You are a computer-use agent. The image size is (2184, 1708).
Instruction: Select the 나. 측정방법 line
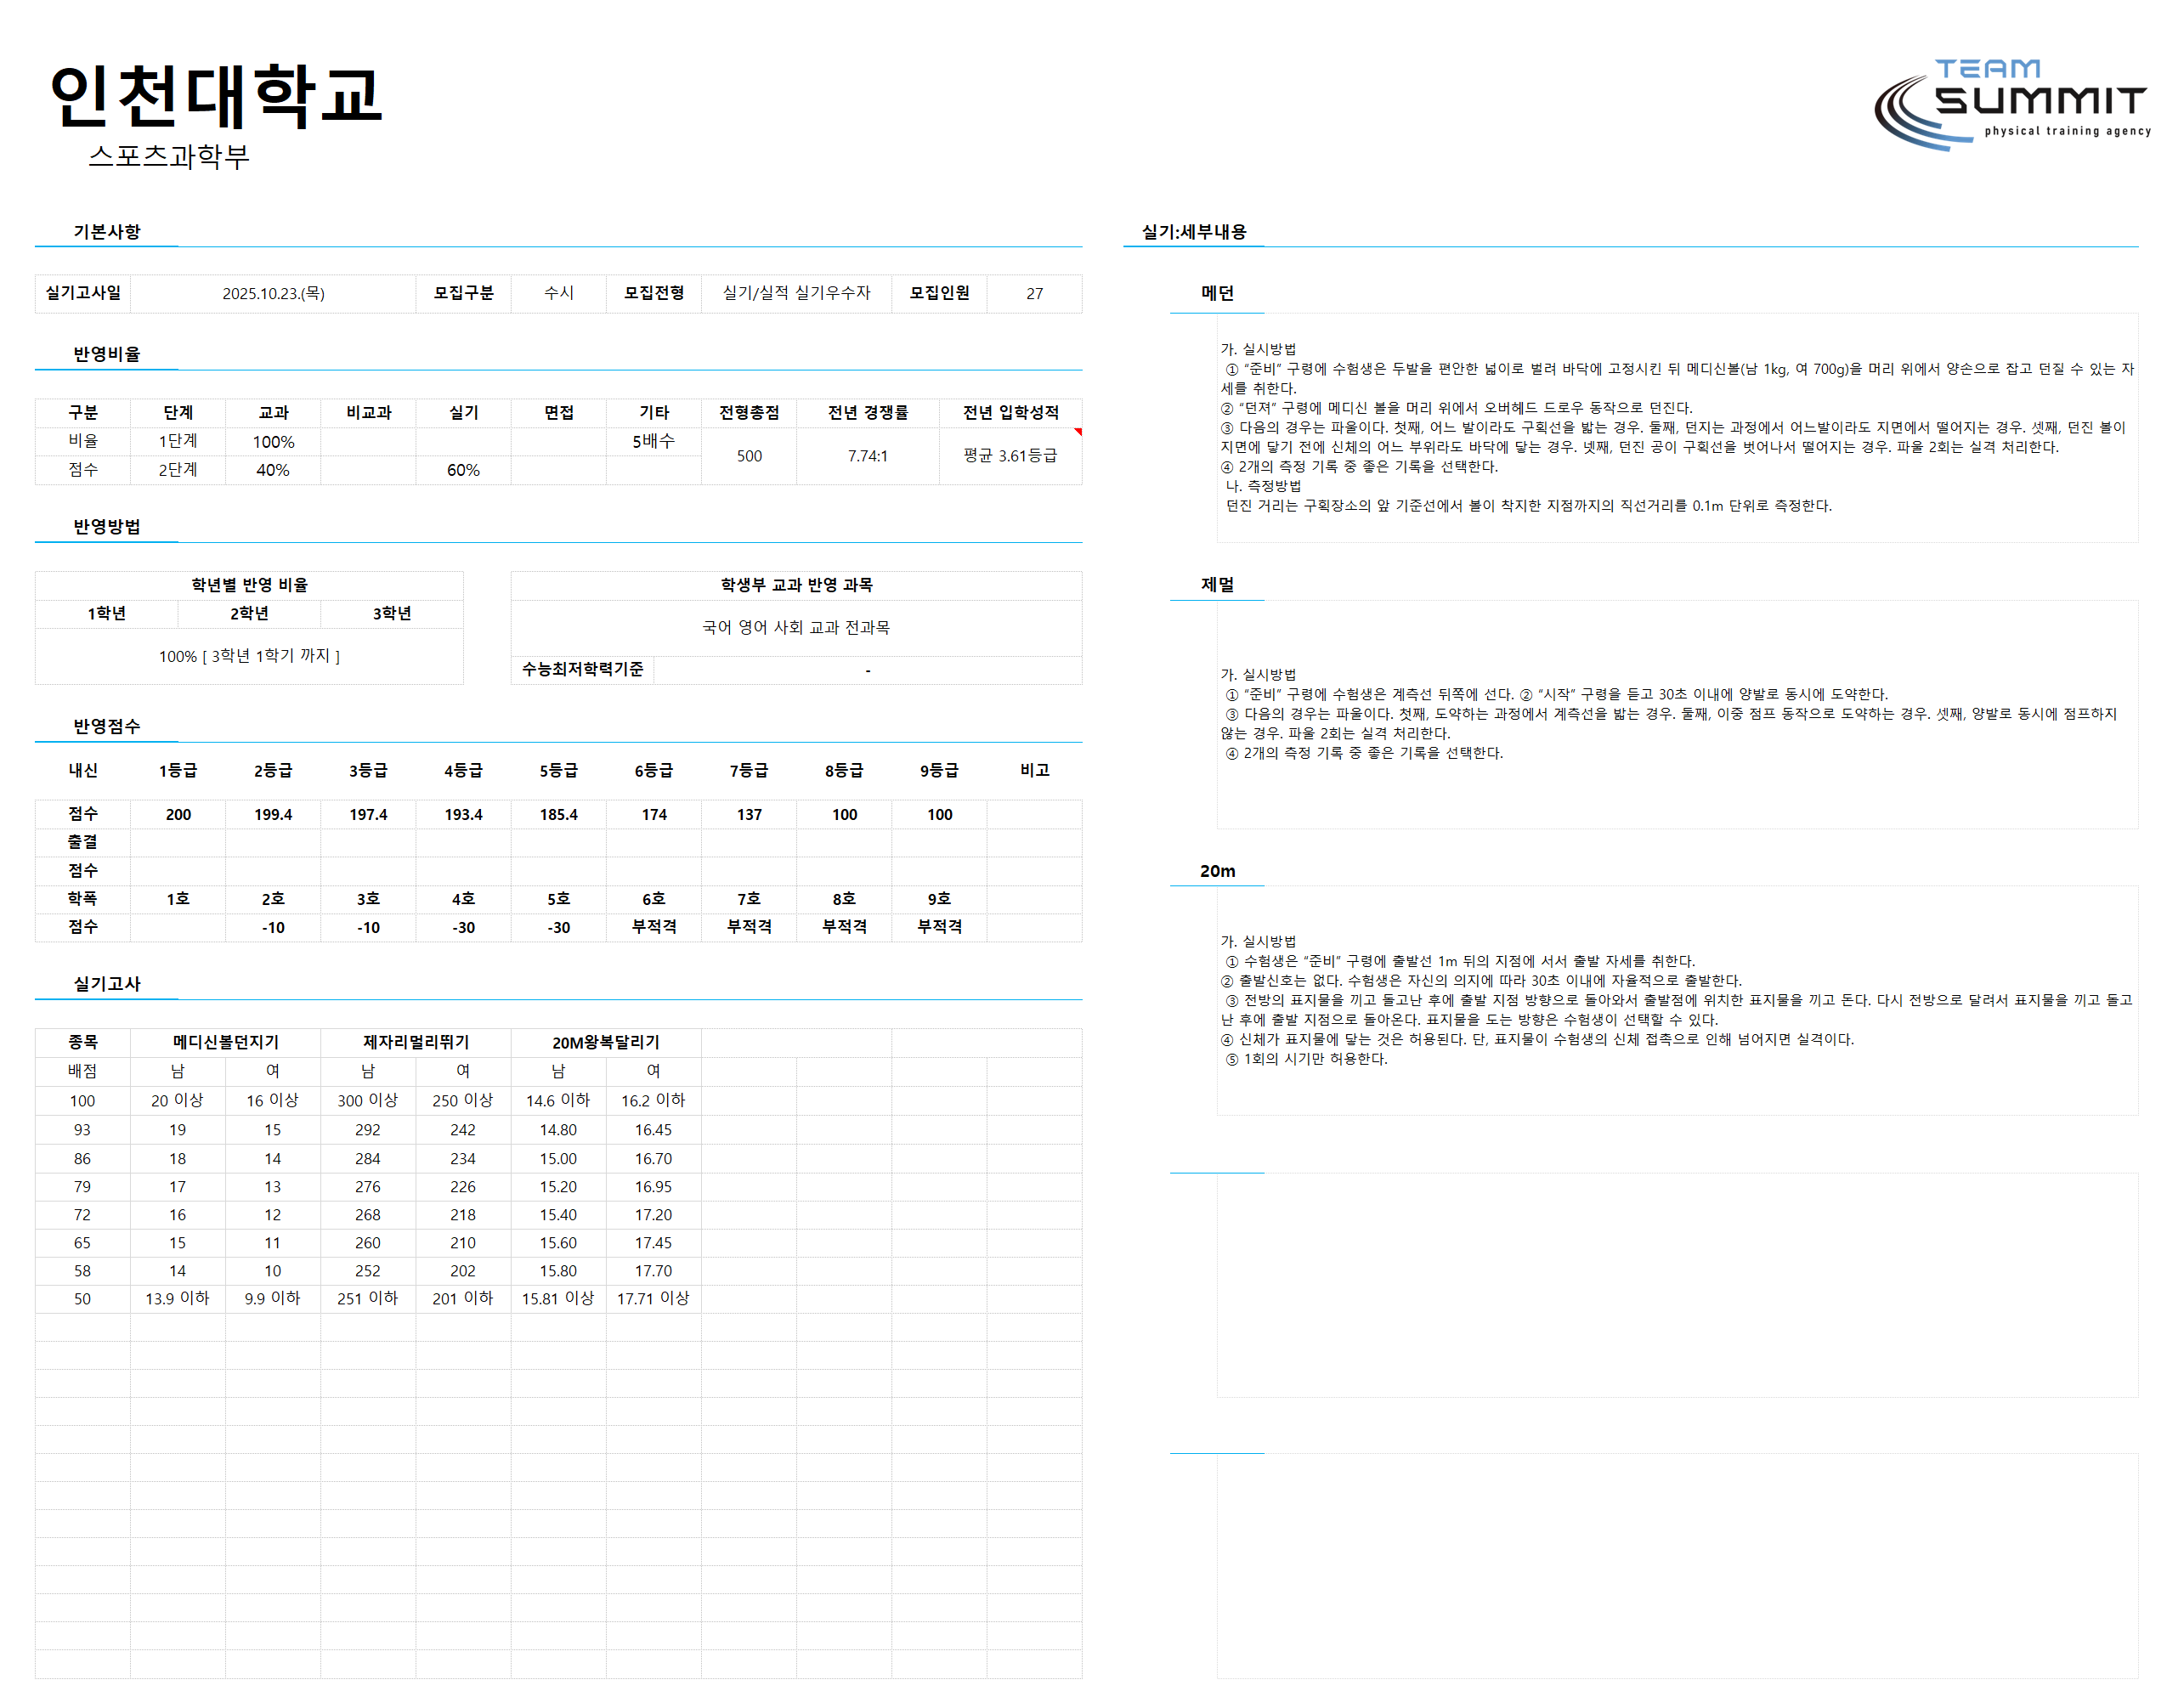[x=1264, y=486]
